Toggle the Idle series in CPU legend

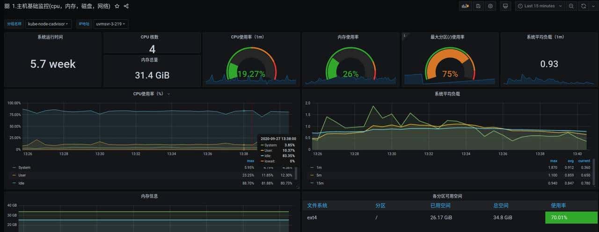(22, 183)
